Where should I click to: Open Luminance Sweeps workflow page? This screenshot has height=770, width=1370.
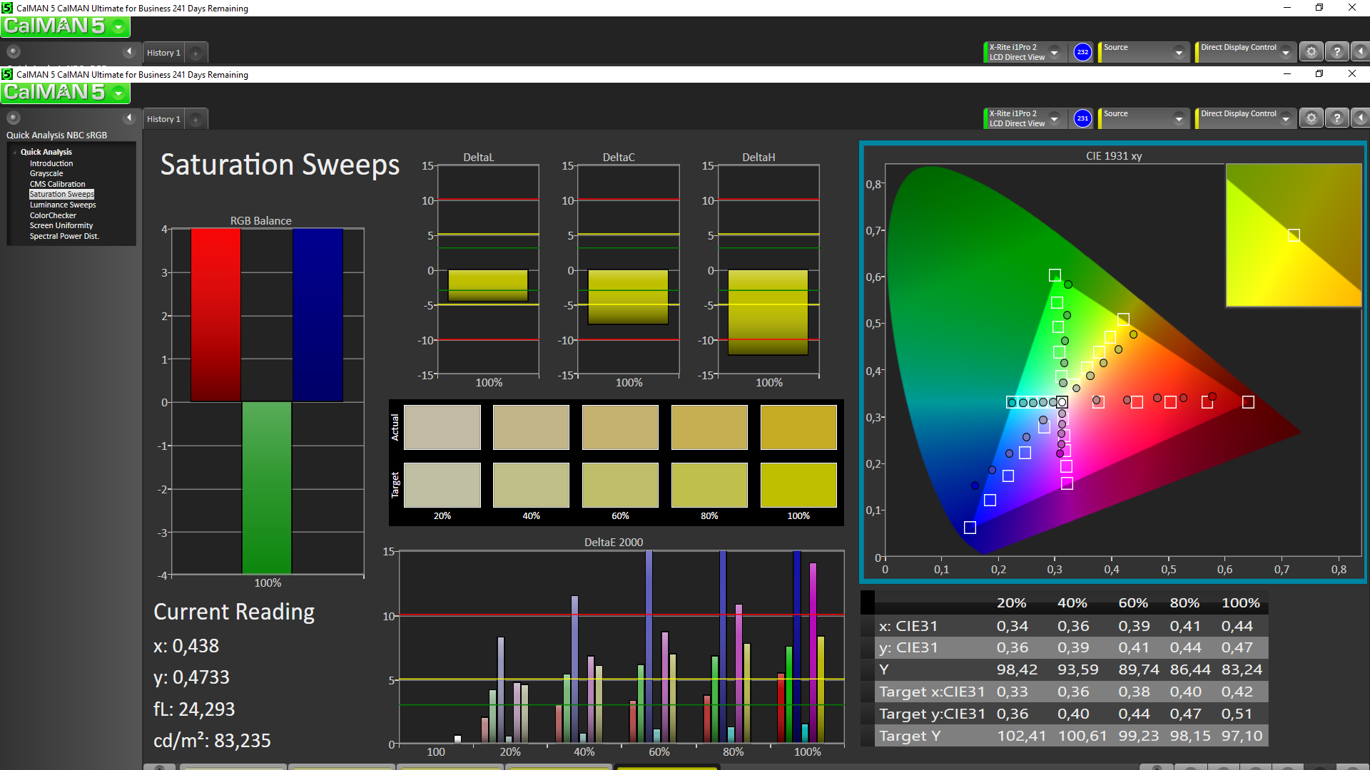pos(63,205)
